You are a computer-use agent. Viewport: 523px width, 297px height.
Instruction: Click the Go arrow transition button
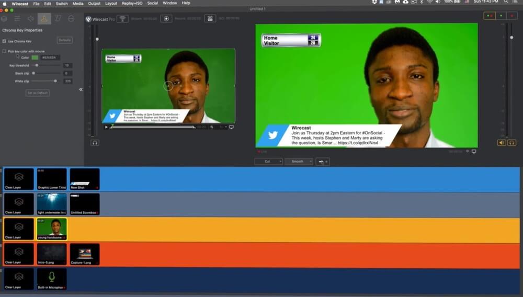(x=323, y=162)
